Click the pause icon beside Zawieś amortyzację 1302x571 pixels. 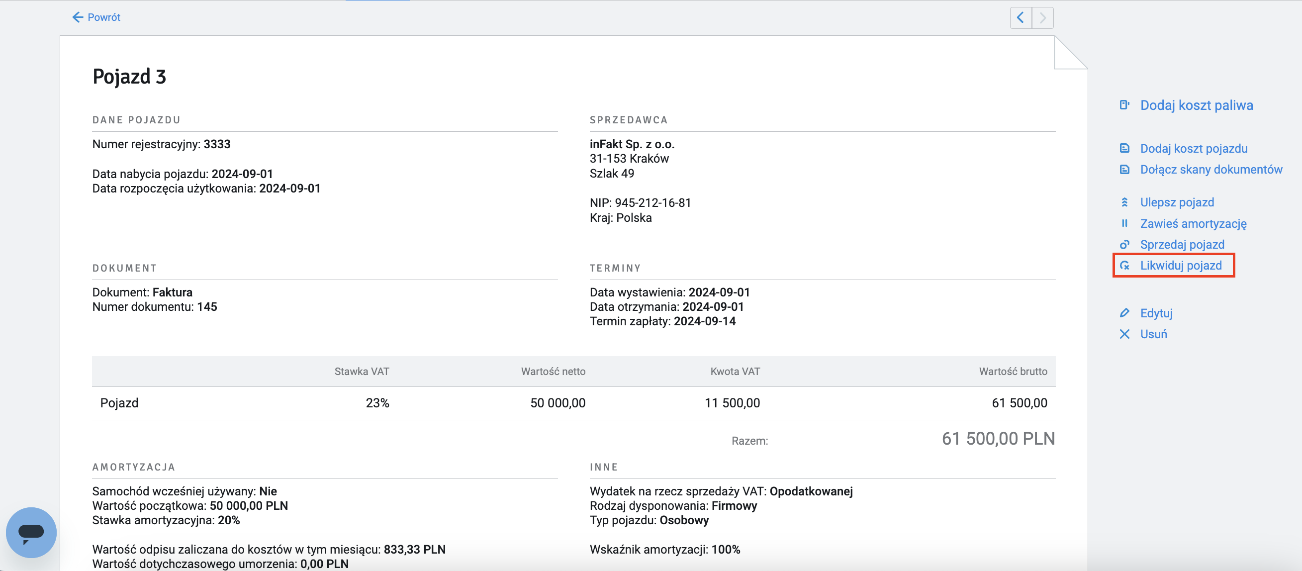1124,223
